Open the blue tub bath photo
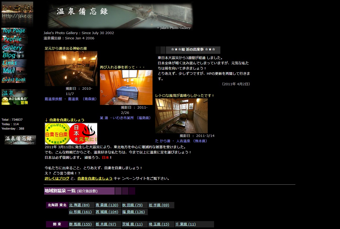 point(126,87)
